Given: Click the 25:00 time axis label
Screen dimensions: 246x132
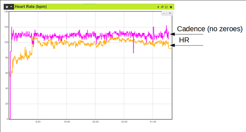Looking at the screenshot, I should tap(96, 122).
